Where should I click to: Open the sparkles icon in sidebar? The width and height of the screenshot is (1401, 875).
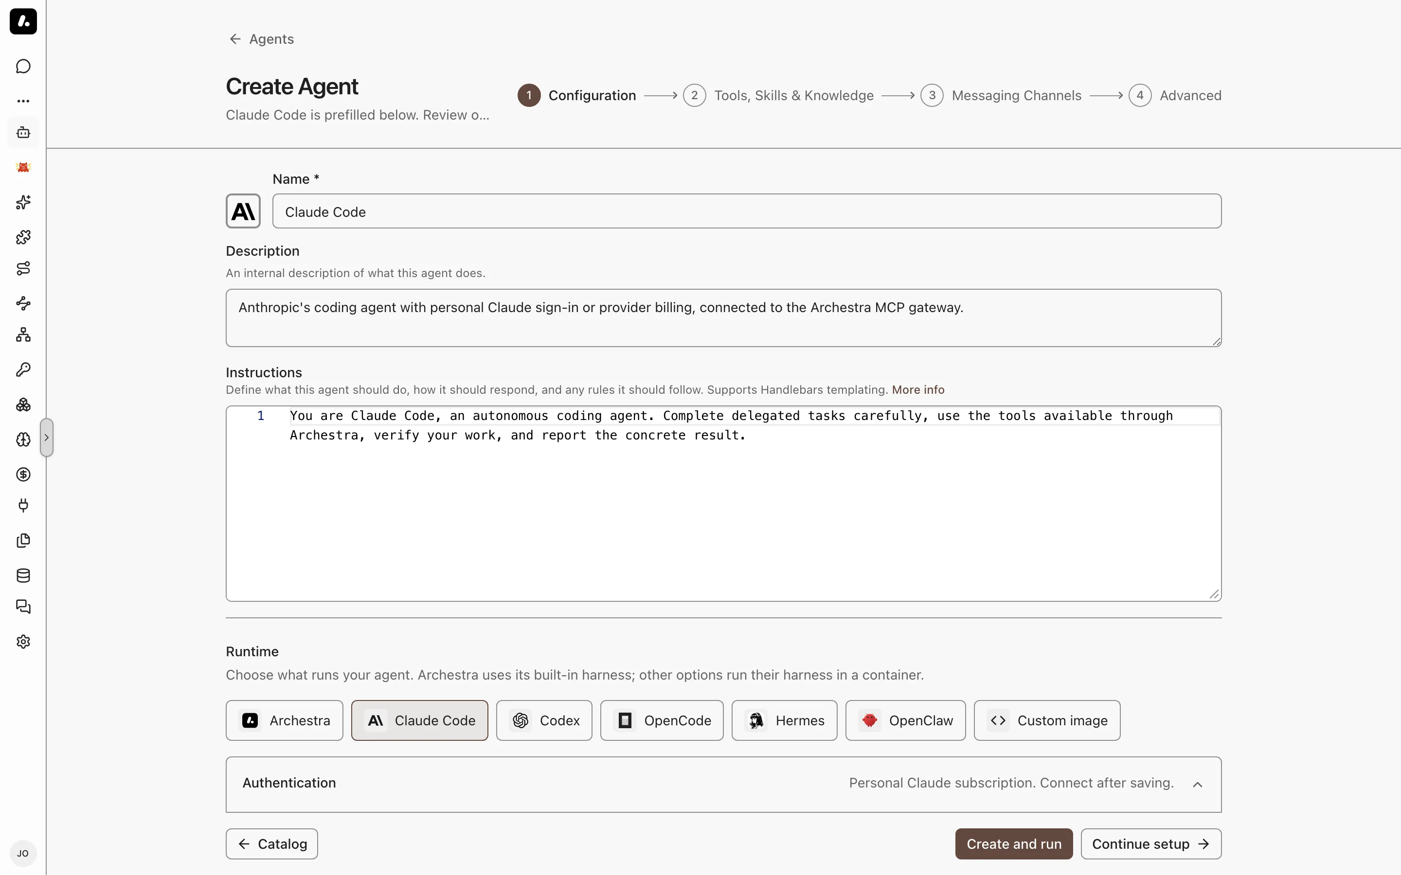[x=23, y=203]
